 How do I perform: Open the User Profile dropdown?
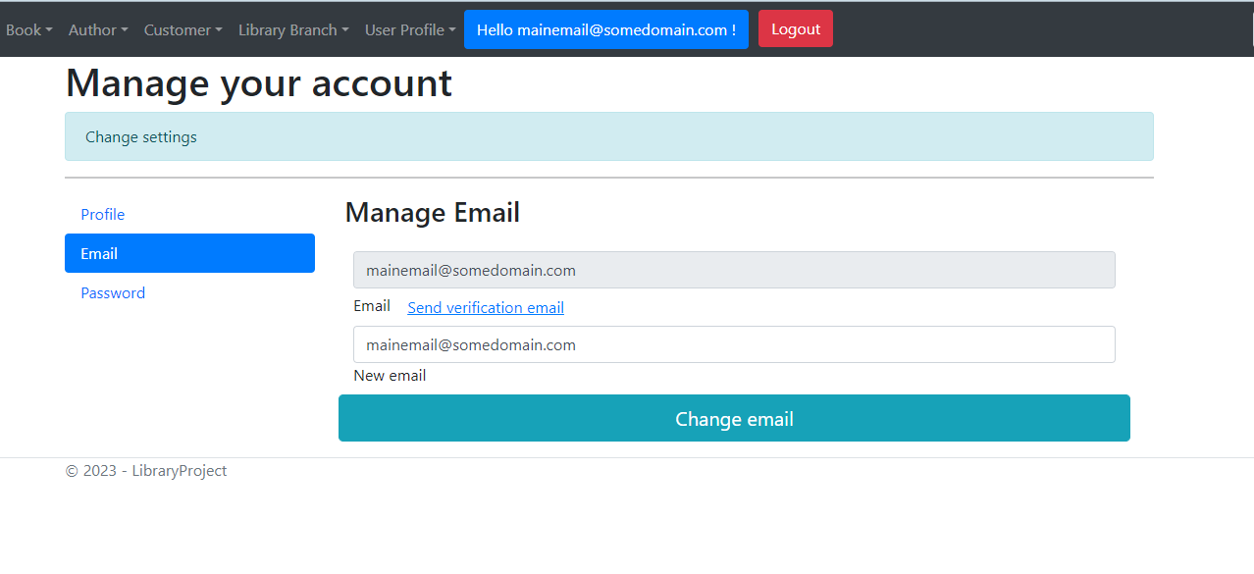tap(409, 29)
